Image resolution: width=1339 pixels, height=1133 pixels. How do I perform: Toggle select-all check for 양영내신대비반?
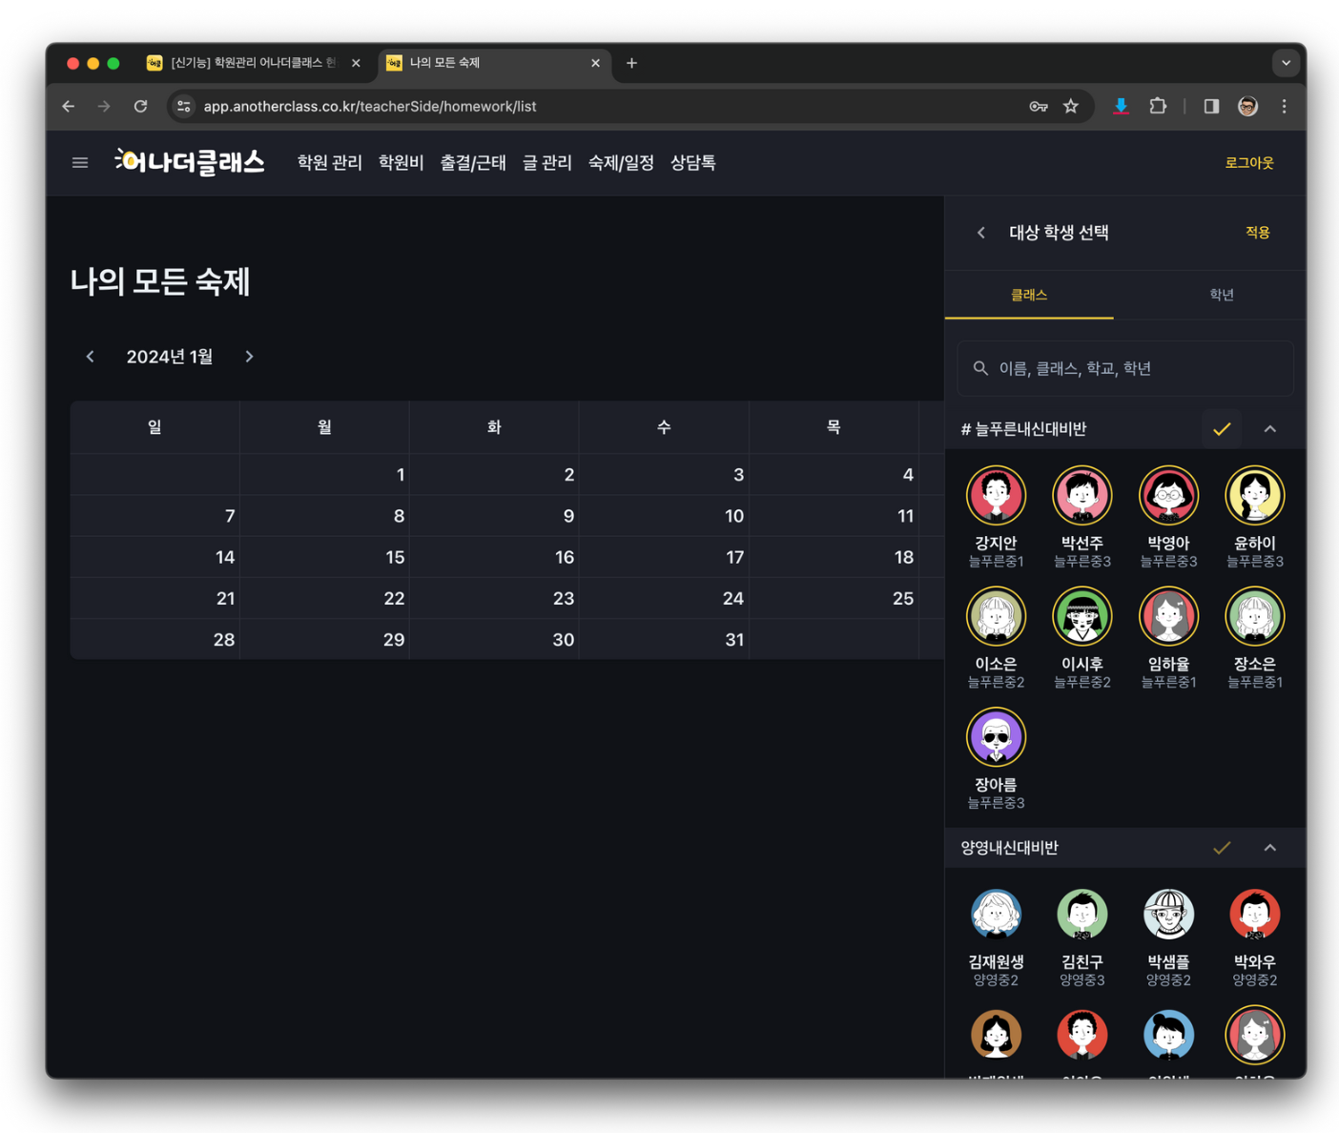coord(1222,848)
